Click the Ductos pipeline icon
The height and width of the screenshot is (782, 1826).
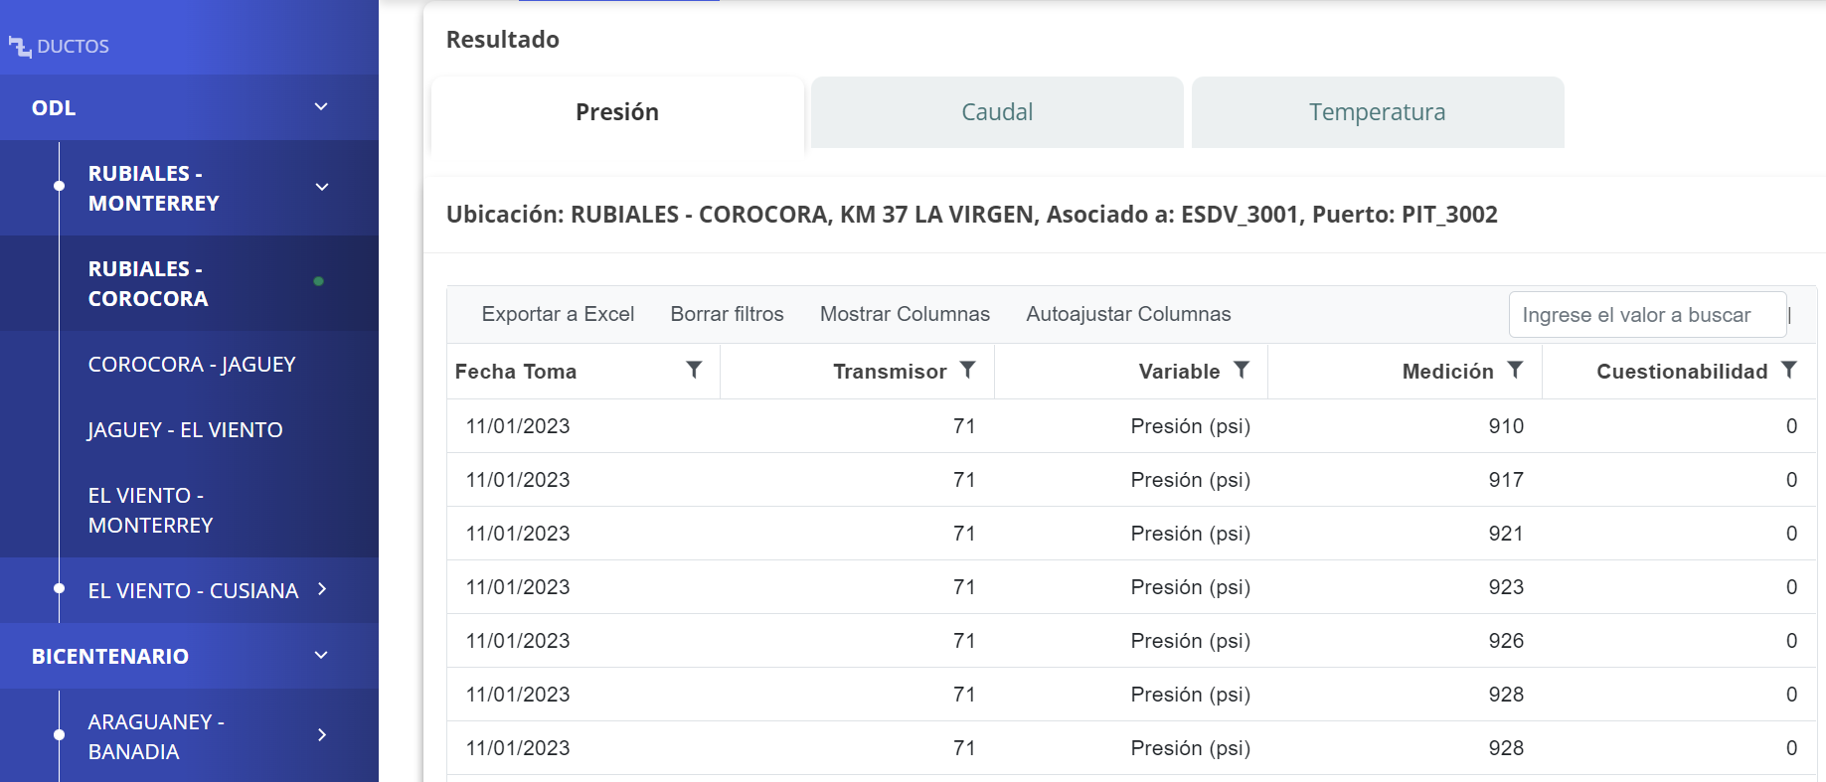pos(20,46)
